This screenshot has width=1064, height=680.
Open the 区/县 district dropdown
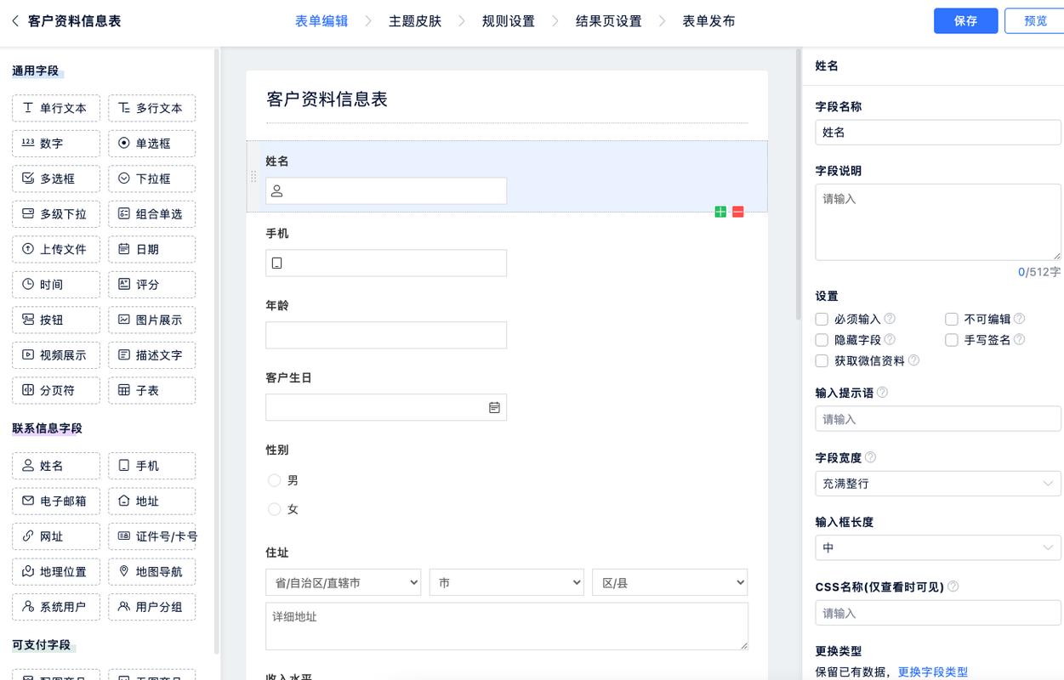click(x=670, y=583)
